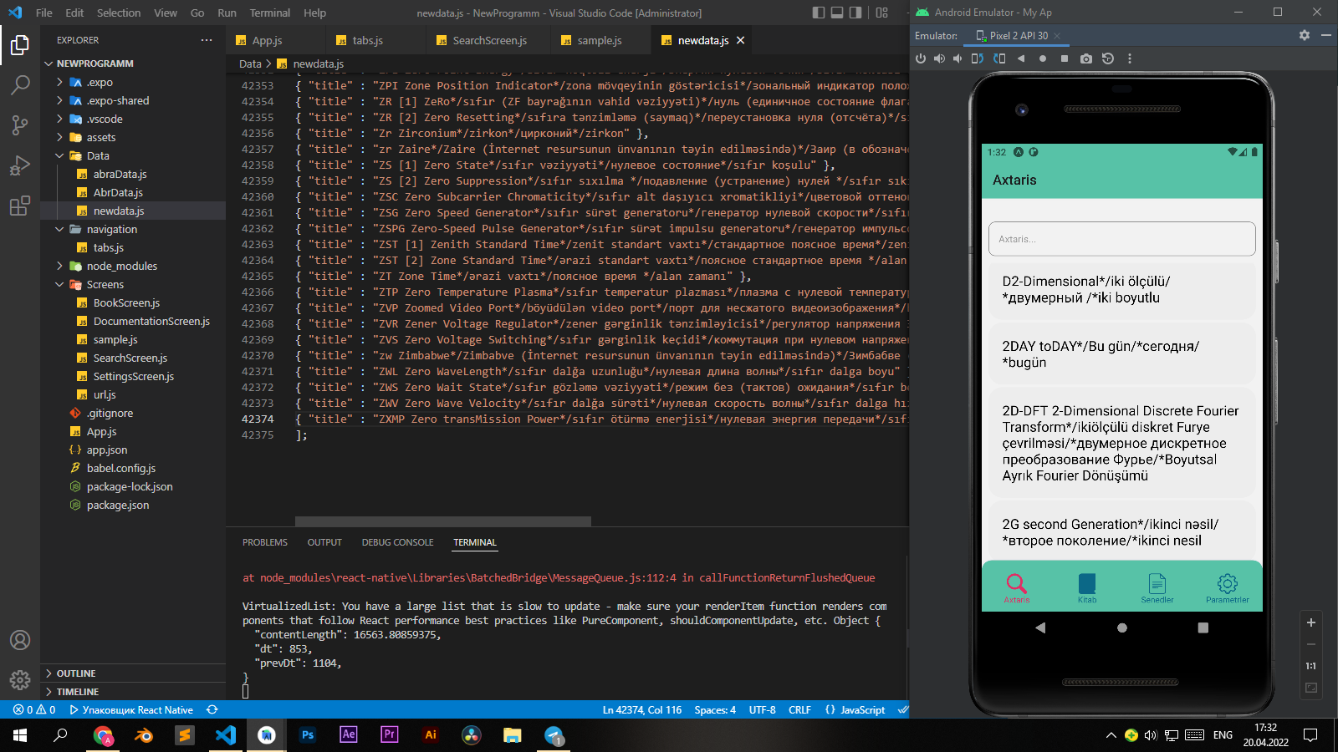Change the CRLF end-of-line setting
This screenshot has height=752, width=1338.
coord(799,709)
